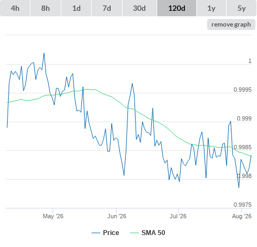Click the y-axis label 1
257x247 pixels.
[250, 61]
